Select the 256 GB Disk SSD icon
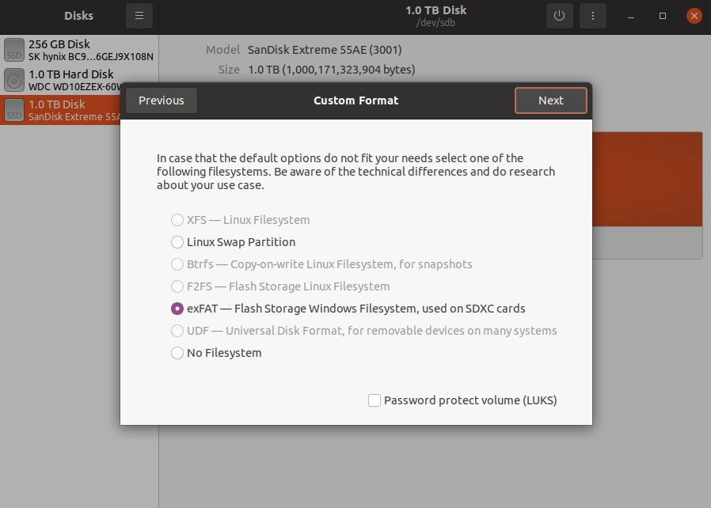The height and width of the screenshot is (508, 711). 14,50
